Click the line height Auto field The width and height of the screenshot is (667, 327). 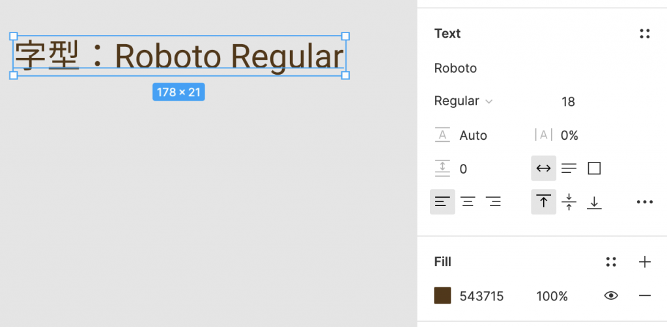pyautogui.click(x=473, y=135)
